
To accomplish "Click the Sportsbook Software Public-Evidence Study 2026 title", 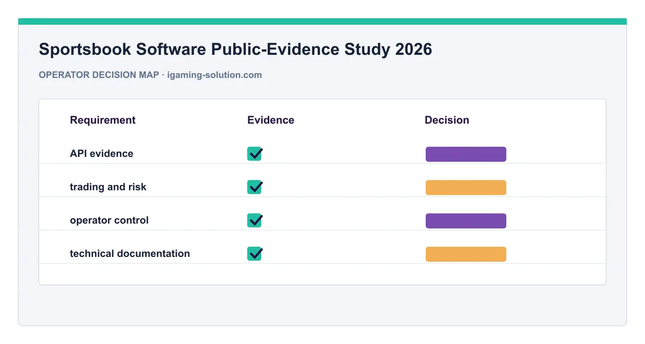I will coord(235,49).
